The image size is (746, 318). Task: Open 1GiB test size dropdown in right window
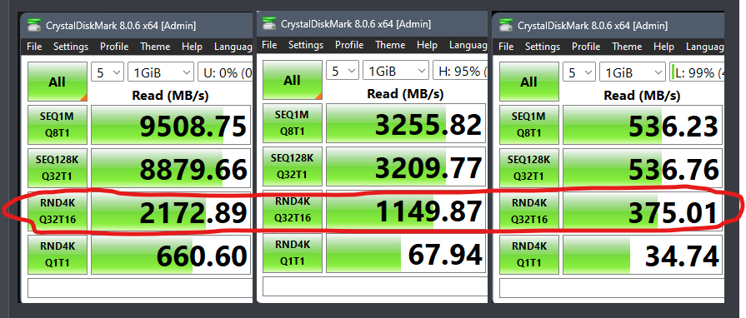coord(633,72)
